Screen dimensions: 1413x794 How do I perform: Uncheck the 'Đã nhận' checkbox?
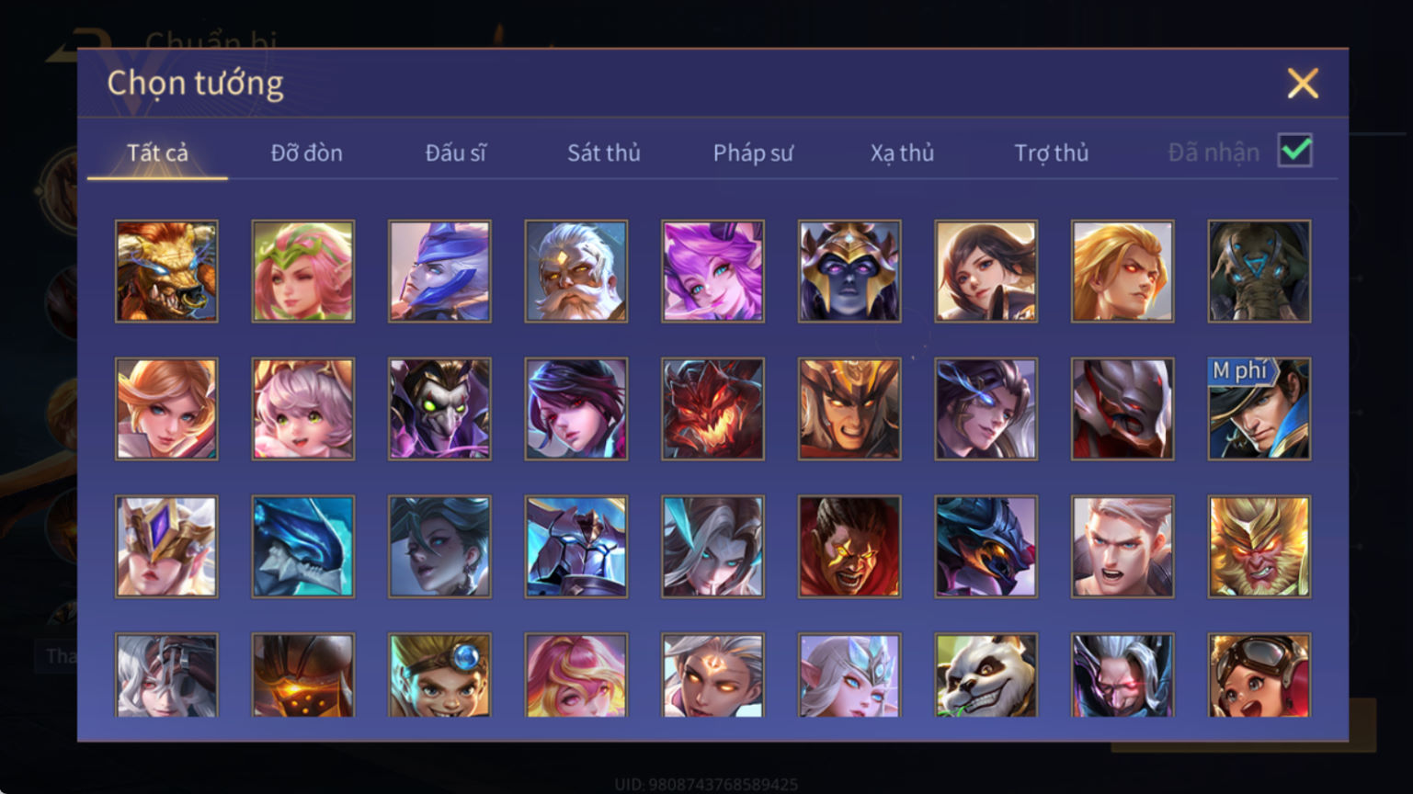click(x=1295, y=151)
